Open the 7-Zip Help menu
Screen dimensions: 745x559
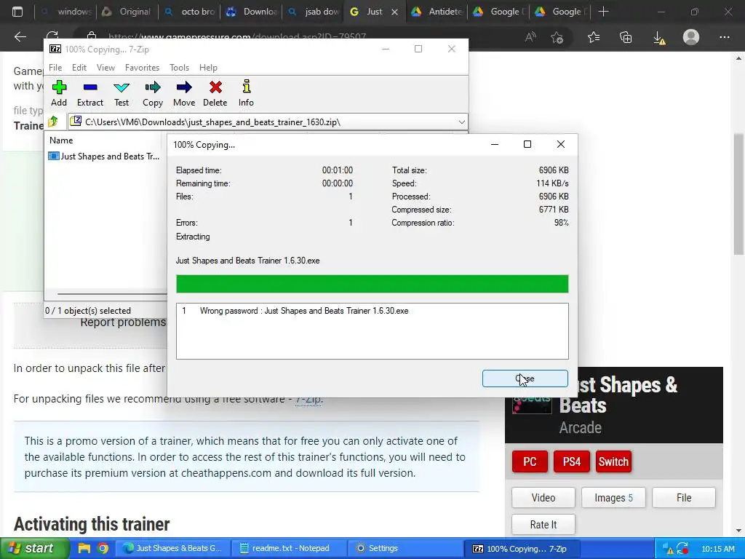tap(208, 68)
